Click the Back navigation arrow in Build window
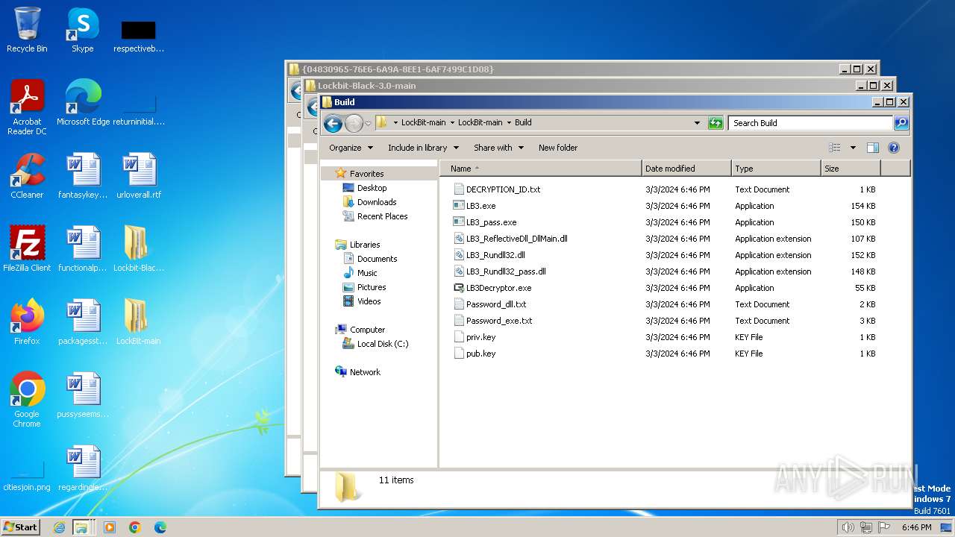This screenshot has height=537, width=955. (x=333, y=123)
